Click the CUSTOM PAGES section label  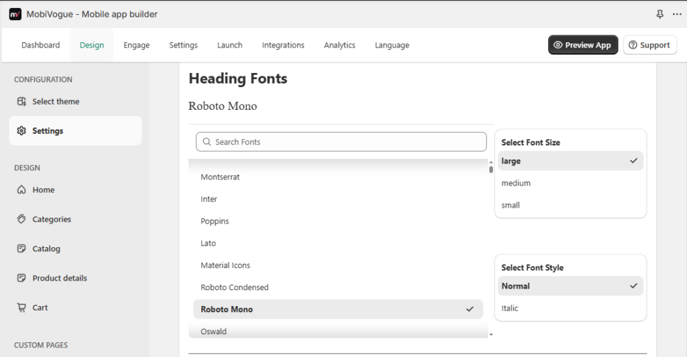pyautogui.click(x=41, y=345)
